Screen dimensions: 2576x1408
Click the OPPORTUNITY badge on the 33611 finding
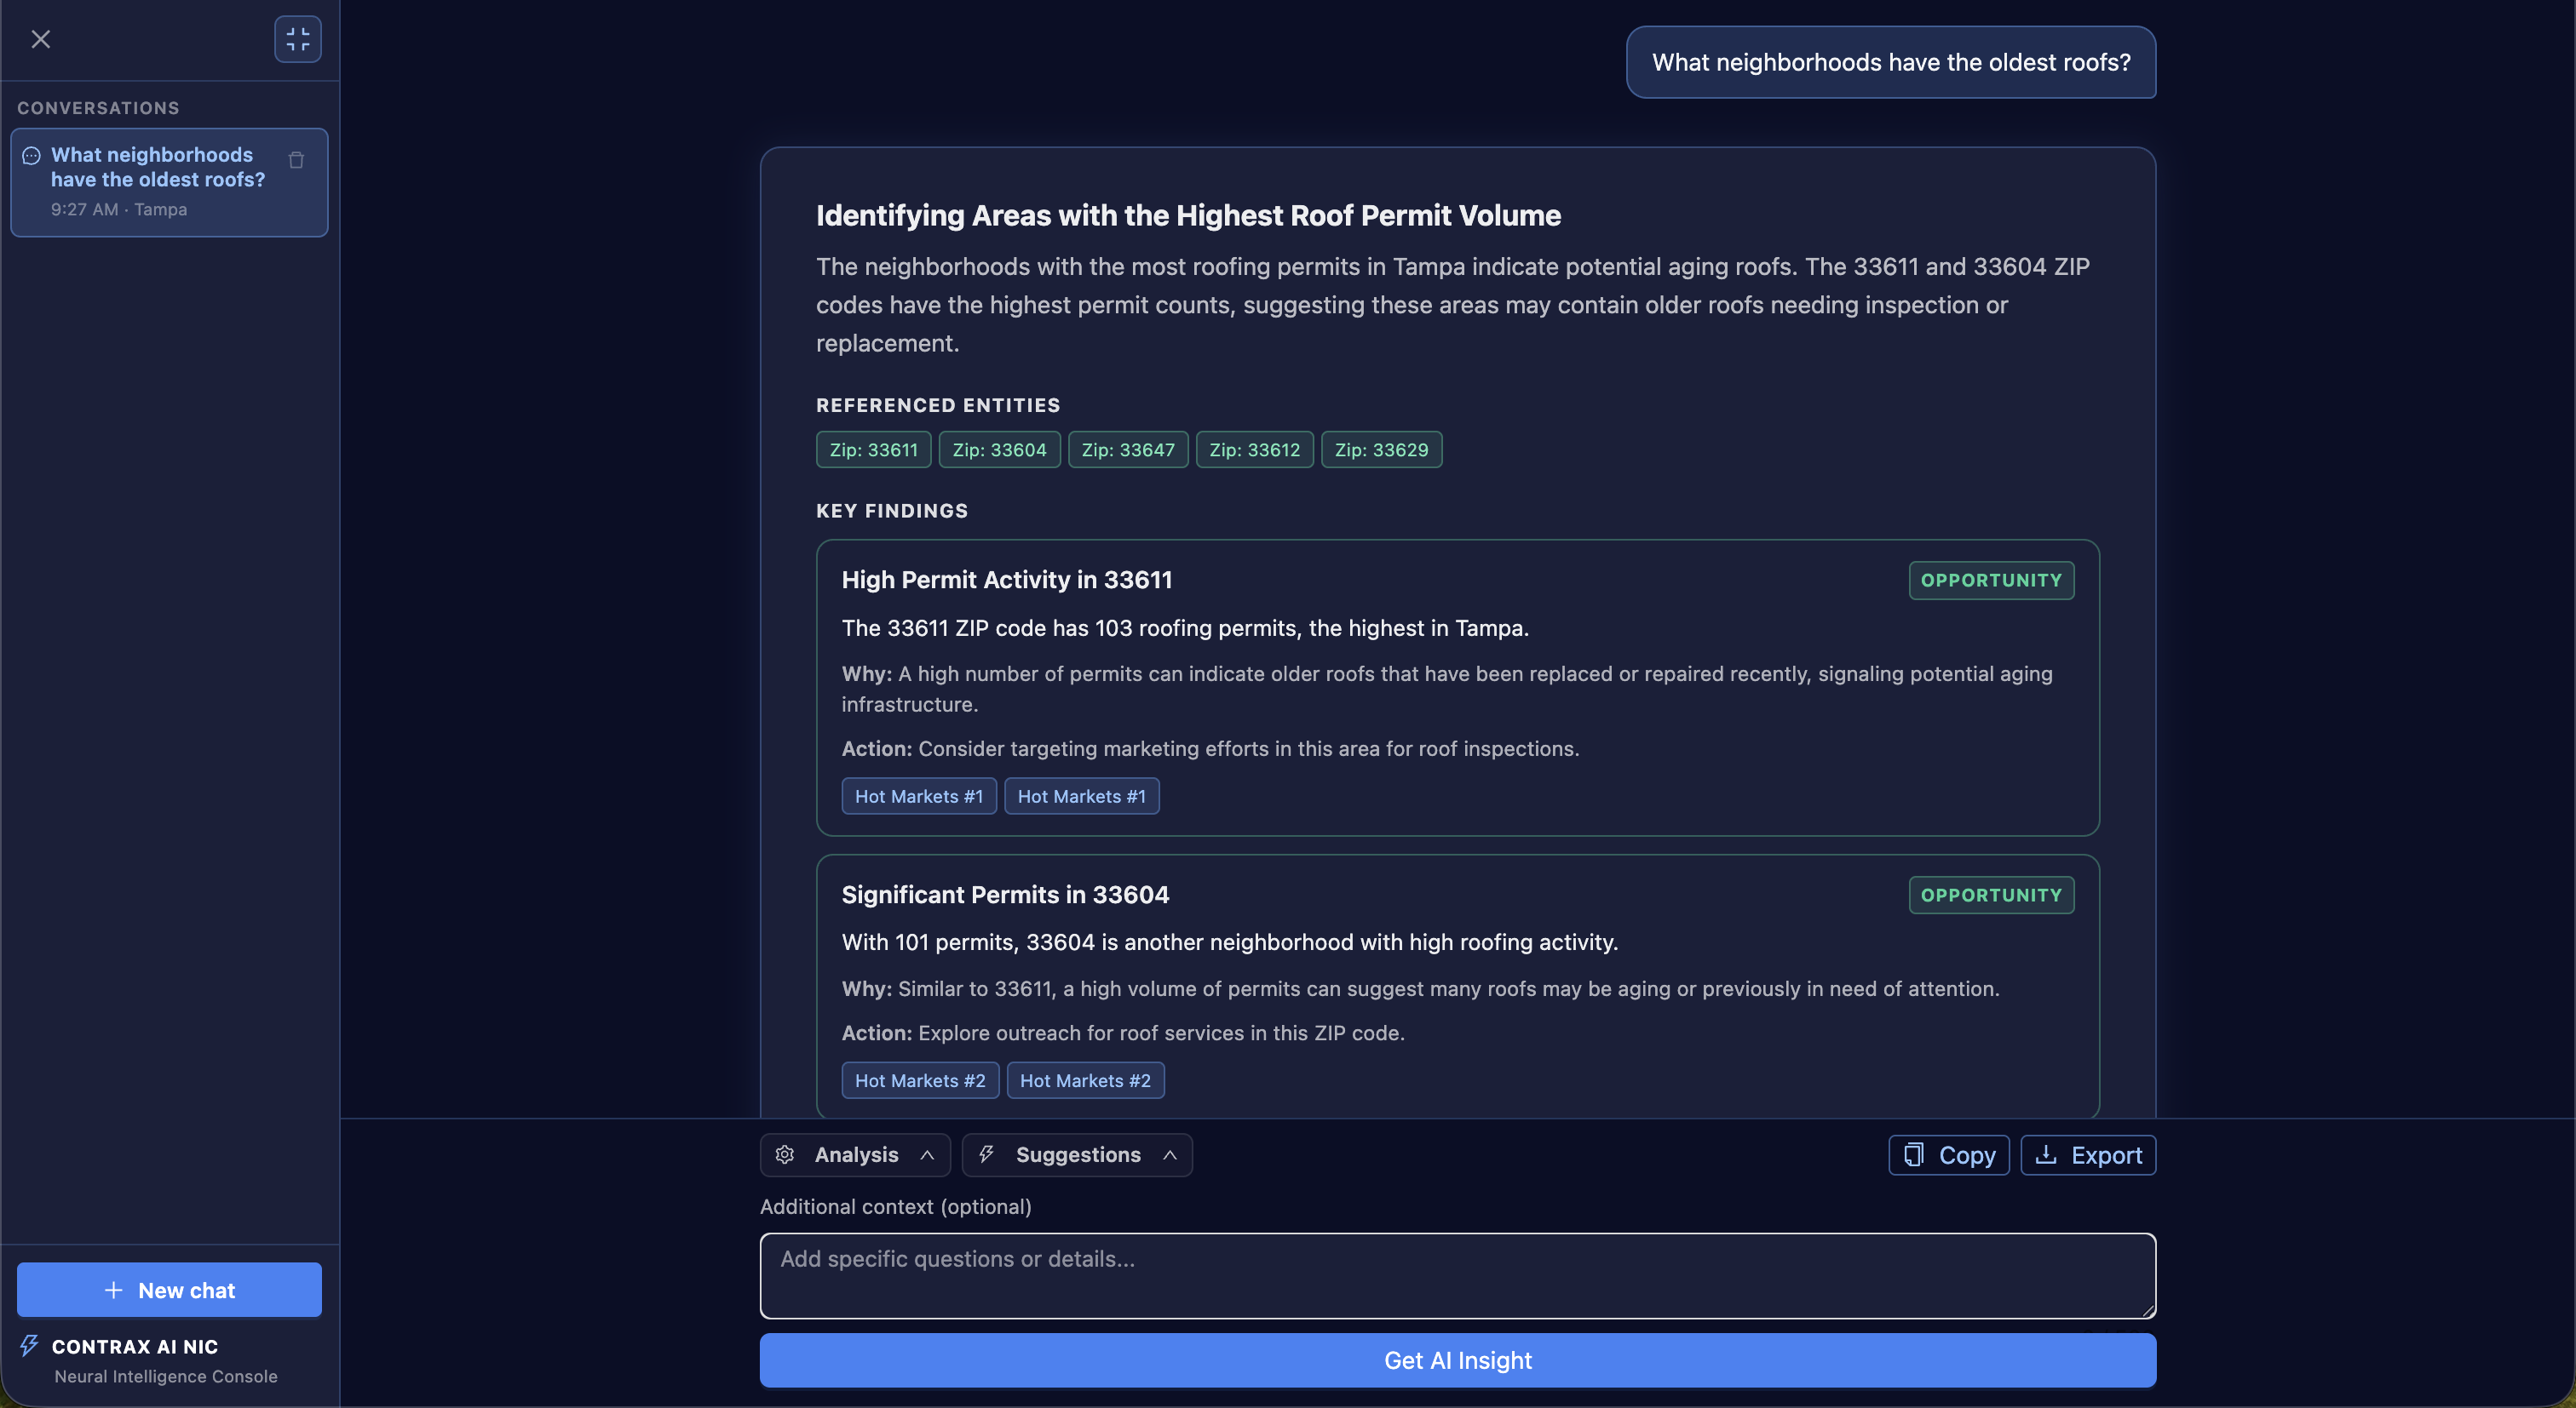1990,580
